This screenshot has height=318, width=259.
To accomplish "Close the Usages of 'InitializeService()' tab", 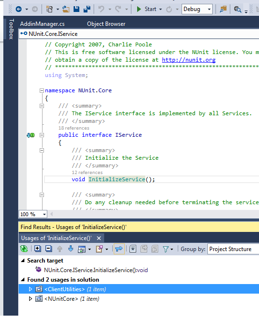I will pos(99,238).
